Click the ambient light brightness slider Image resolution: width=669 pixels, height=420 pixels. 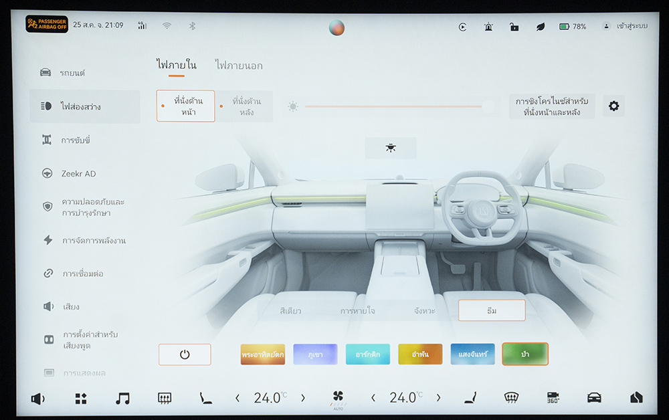[395, 106]
